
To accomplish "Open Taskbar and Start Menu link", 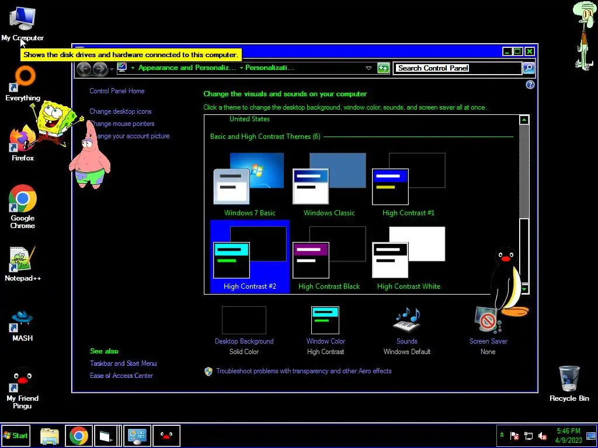I will point(123,363).
